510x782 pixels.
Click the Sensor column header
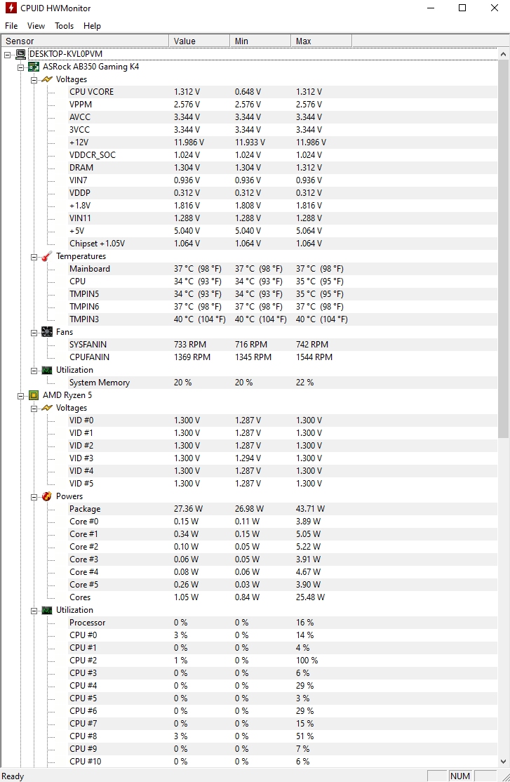pos(85,41)
